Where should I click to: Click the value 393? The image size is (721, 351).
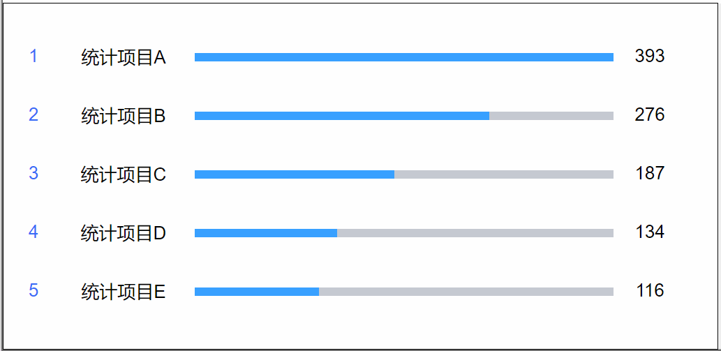(650, 56)
